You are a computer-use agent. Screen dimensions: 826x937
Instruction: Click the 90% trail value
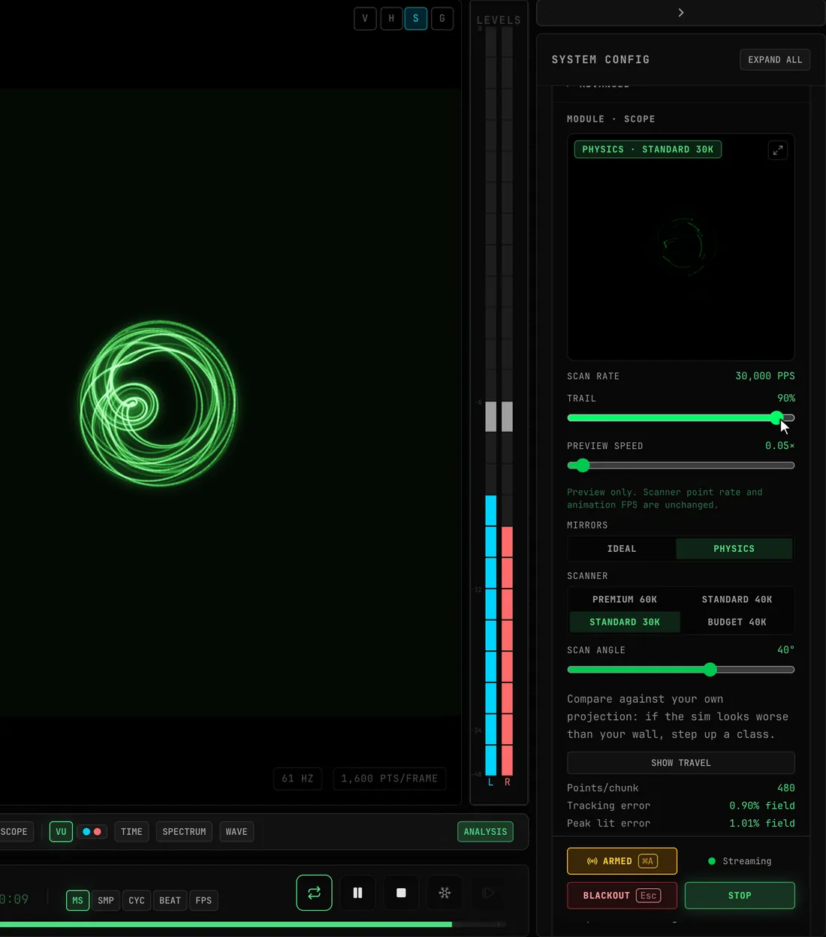point(785,399)
